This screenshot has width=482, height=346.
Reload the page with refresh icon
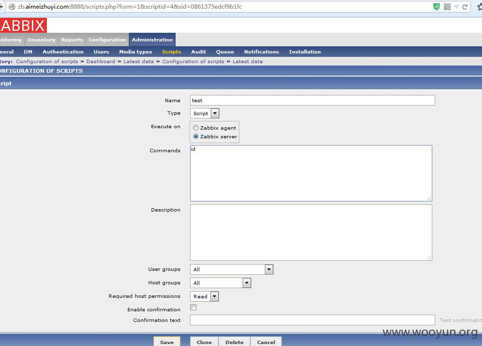[465, 7]
